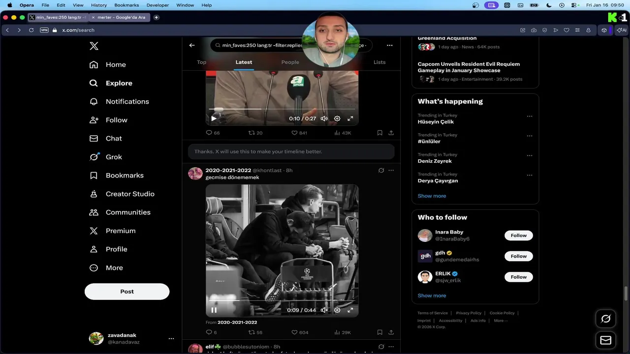Fullscreen the 0:44 video

(x=350, y=310)
